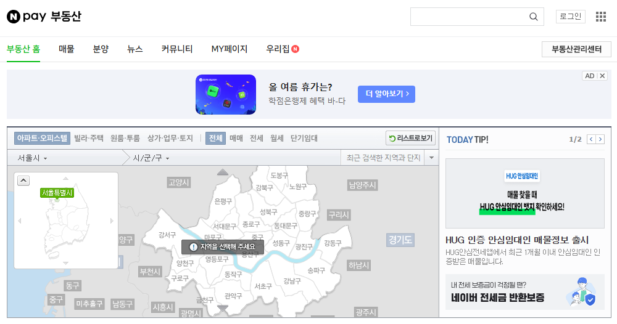Viewport: 617px width, 324px height.
Task: Pan mini map up arrow
Action: [66, 178]
